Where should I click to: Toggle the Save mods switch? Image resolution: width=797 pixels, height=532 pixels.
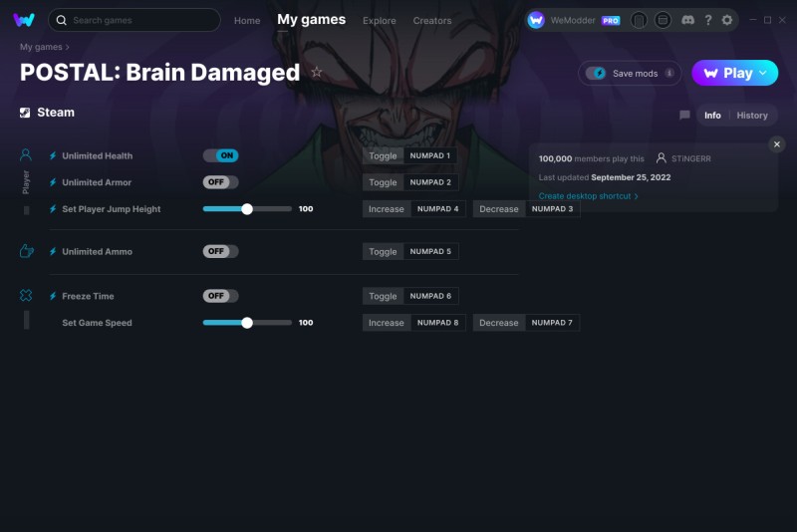pyautogui.click(x=595, y=73)
